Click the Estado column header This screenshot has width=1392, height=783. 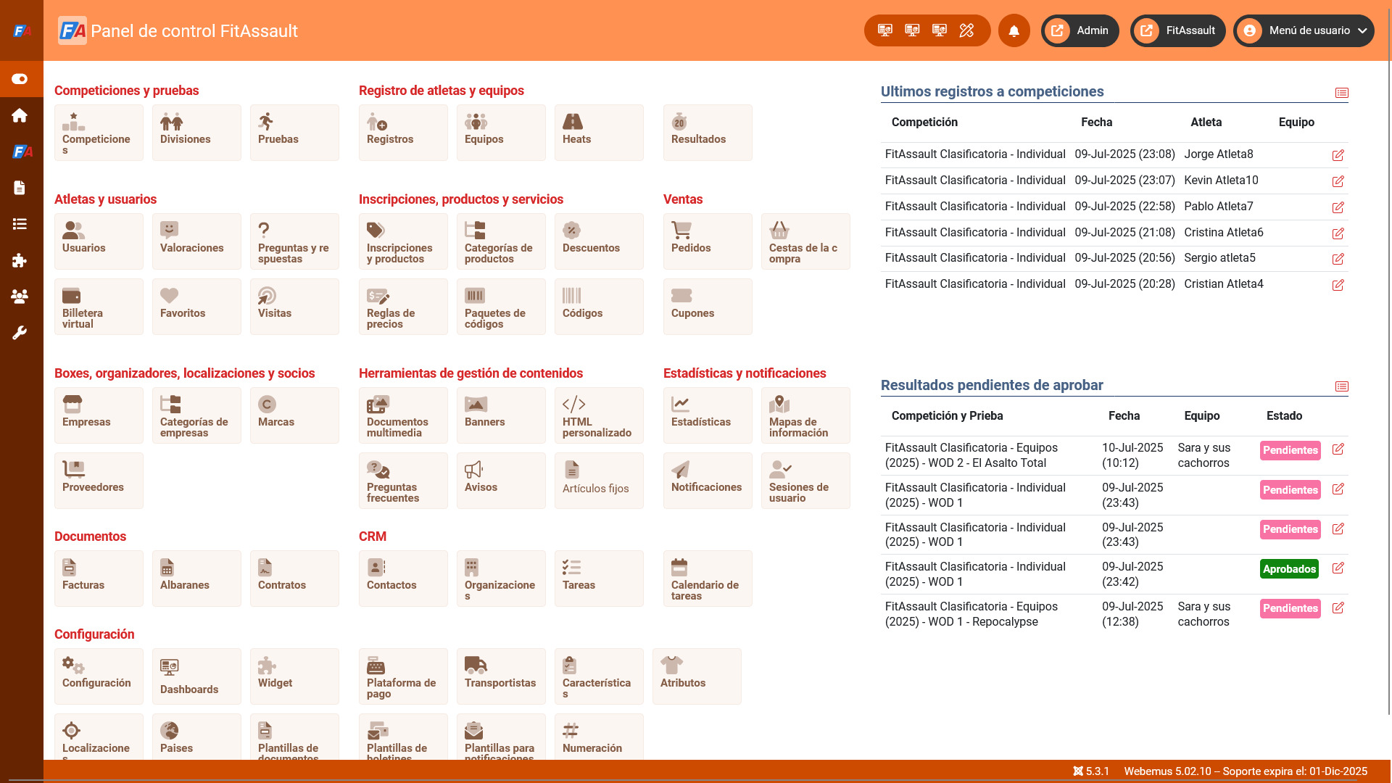(1284, 415)
